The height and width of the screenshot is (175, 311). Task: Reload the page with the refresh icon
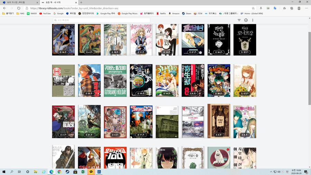pyautogui.click(x=19, y=8)
